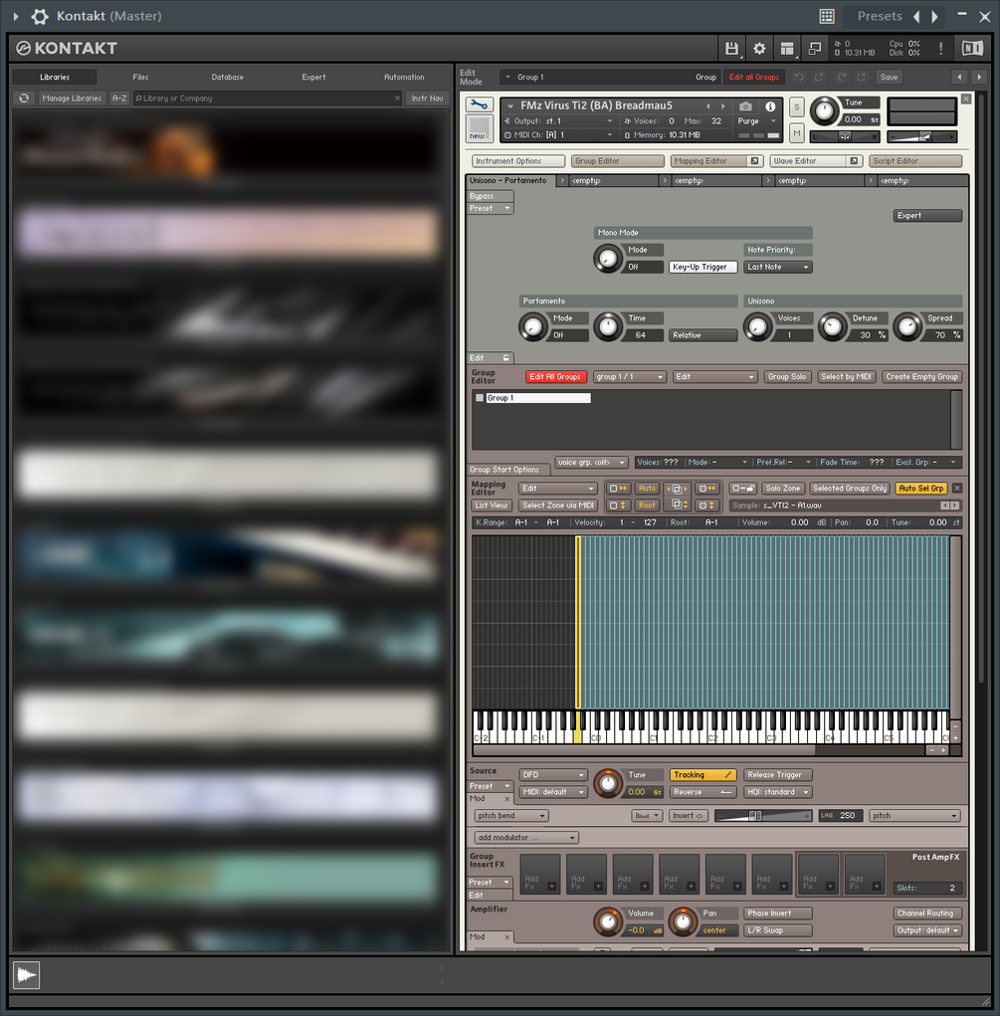Screen dimensions: 1000x1016
Task: Toggle L/R Swap in Amplifier
Action: pos(778,930)
